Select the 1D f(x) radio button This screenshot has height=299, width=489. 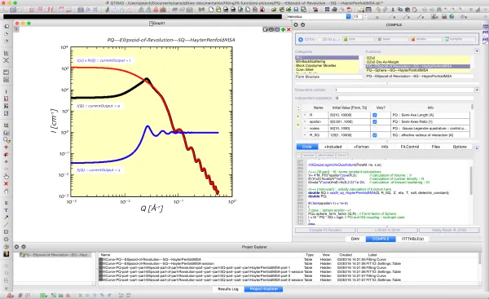click(301, 40)
